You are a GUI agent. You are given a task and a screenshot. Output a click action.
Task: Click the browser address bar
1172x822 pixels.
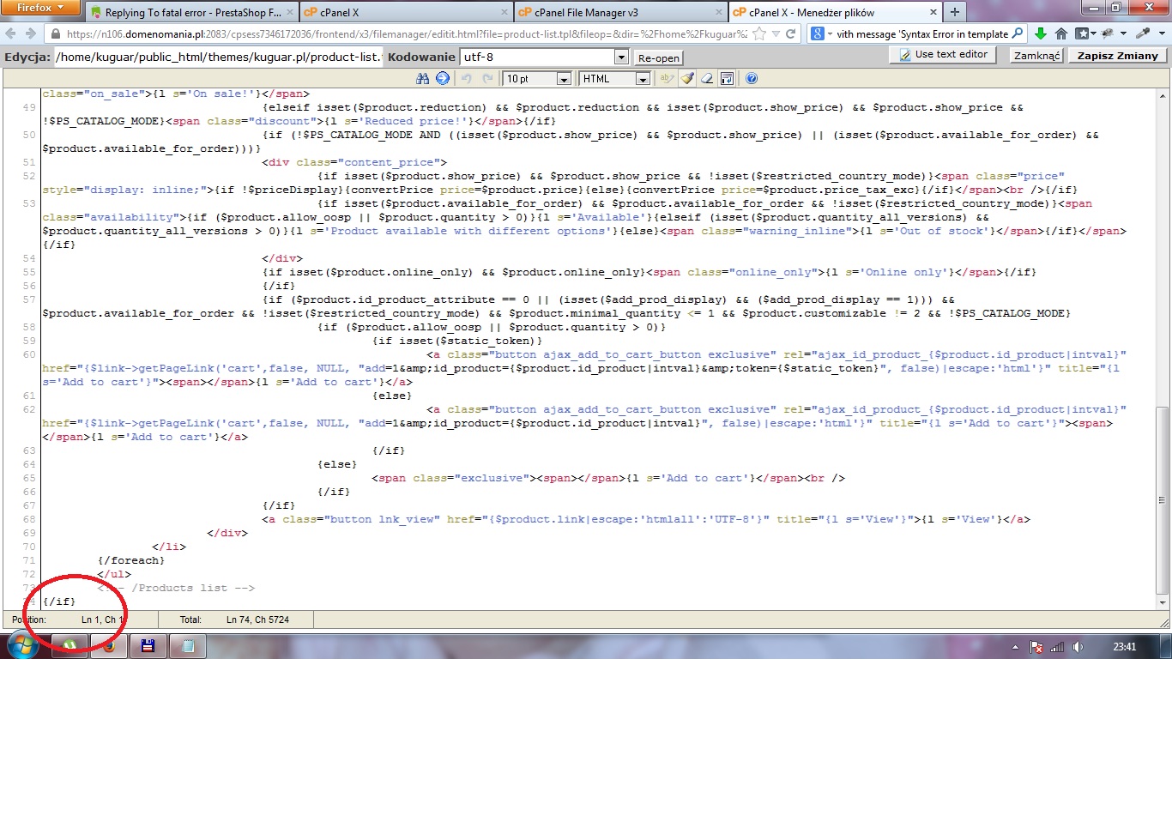tap(407, 33)
